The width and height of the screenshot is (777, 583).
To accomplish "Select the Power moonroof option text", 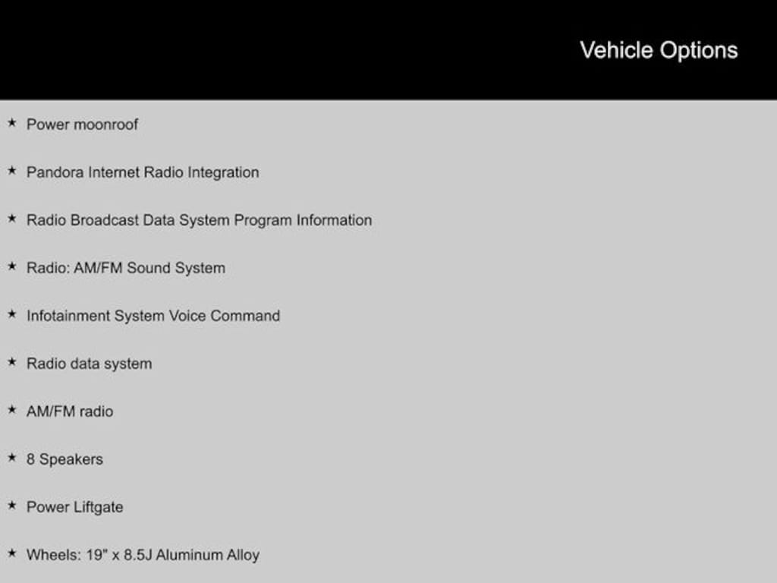I will click(x=82, y=124).
